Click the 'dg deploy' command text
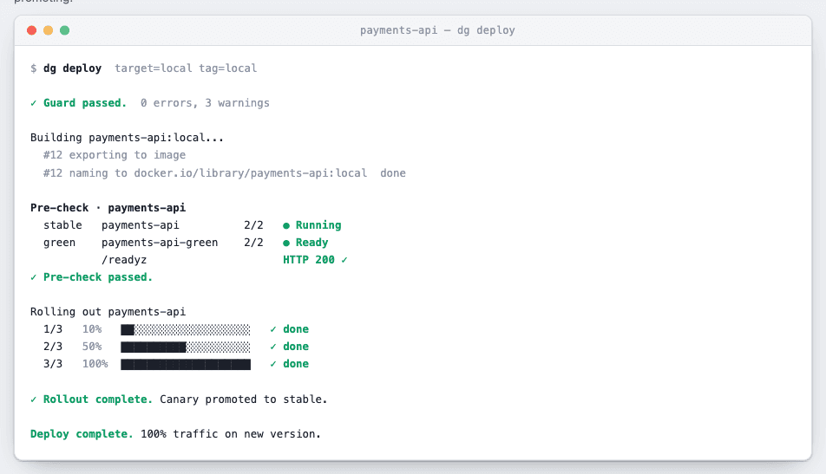 point(72,68)
